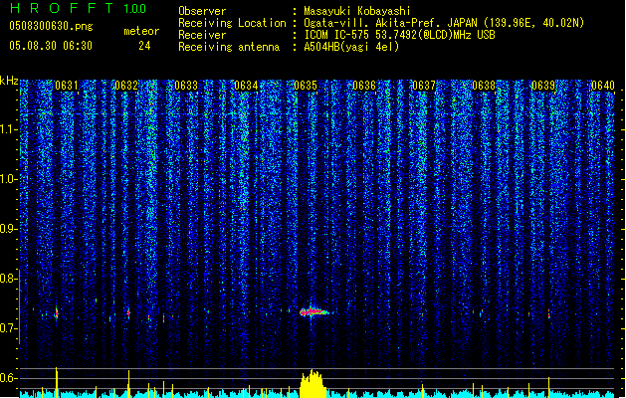Image resolution: width=626 pixels, height=398 pixels.
Task: Click observer name Masayuki Kobayashi
Action: pyautogui.click(x=357, y=11)
